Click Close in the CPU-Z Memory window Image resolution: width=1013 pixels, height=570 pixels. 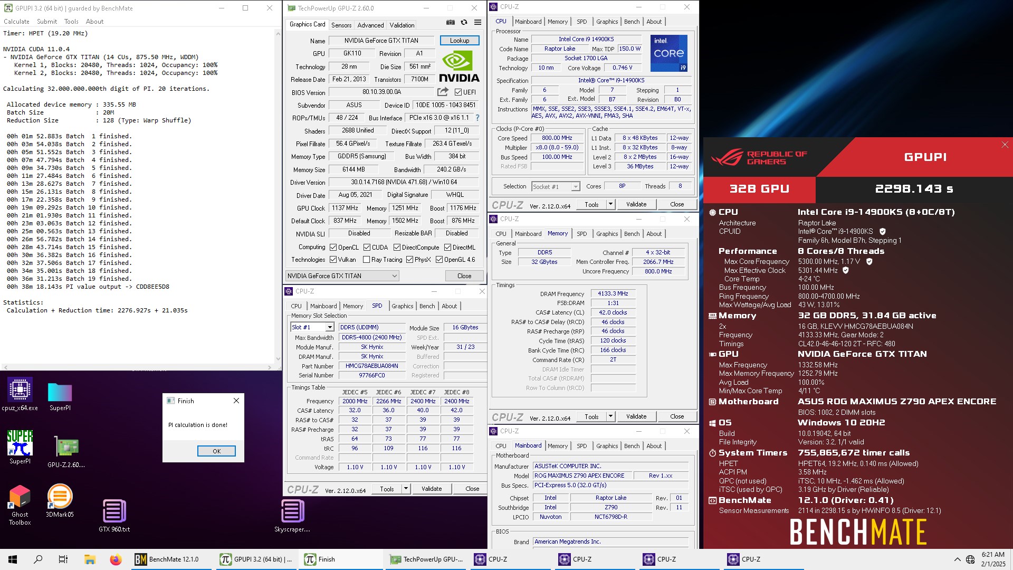coord(677,416)
